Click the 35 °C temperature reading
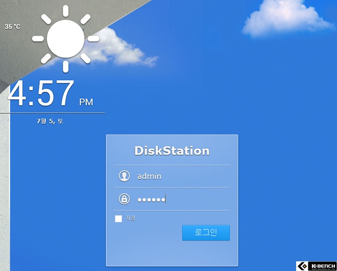 click(12, 26)
